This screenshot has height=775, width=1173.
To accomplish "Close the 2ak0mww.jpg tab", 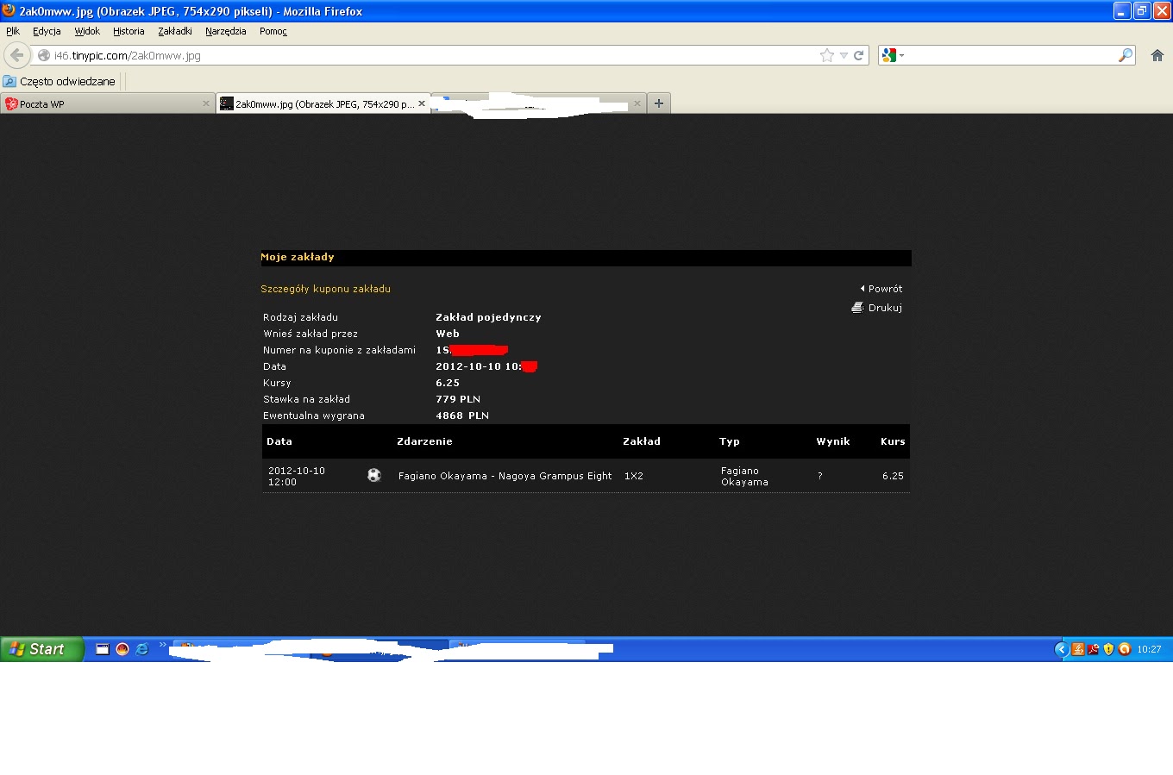I will [422, 103].
